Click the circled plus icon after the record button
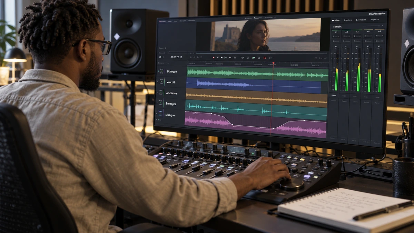Screen dimensions: 414x233 270,58
